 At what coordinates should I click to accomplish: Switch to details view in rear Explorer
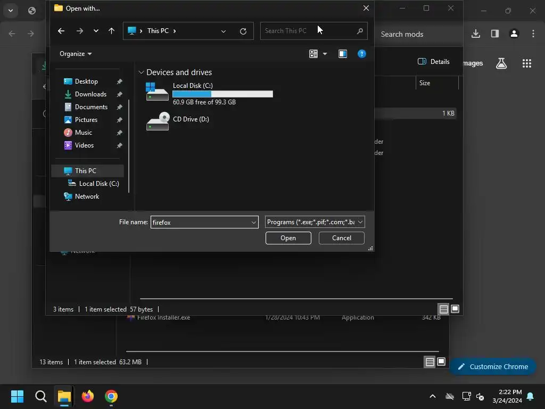pos(430,362)
